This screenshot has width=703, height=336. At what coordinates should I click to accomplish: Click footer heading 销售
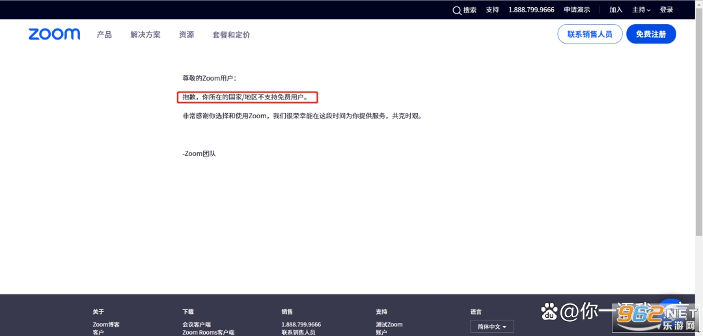pos(287,312)
